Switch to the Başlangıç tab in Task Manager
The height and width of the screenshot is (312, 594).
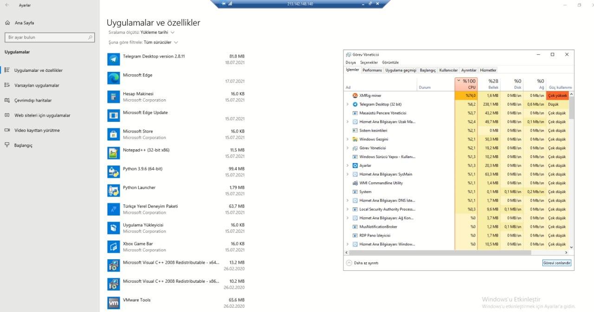428,70
